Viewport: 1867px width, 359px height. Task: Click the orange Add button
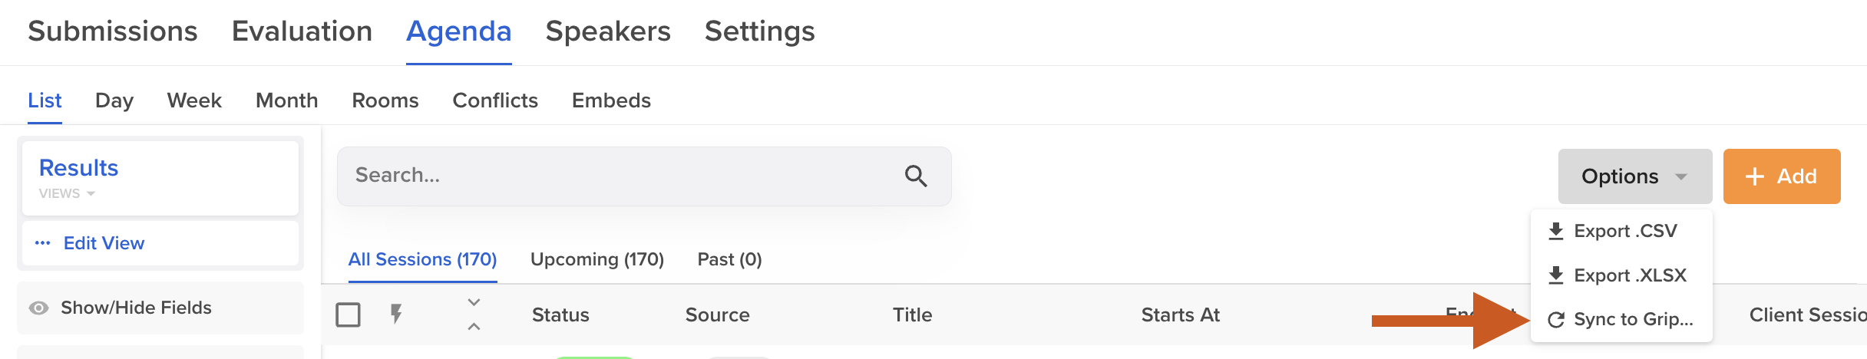click(x=1782, y=176)
